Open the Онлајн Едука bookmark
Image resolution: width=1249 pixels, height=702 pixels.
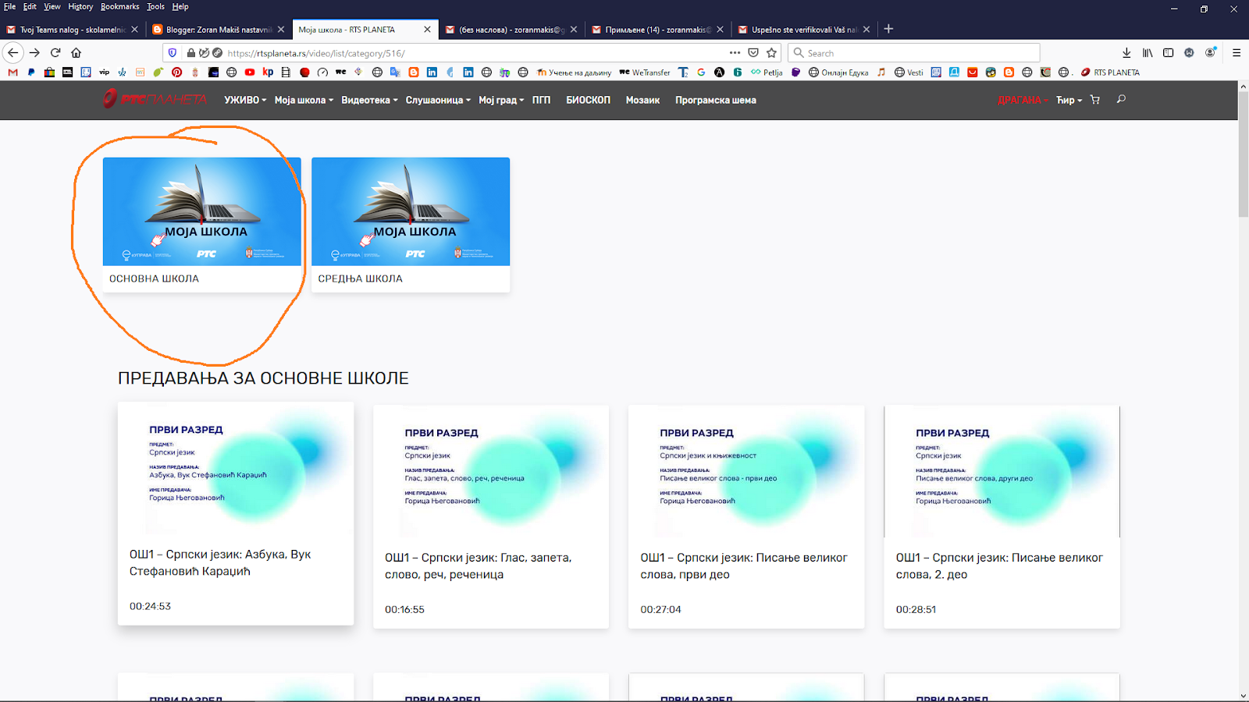(838, 73)
